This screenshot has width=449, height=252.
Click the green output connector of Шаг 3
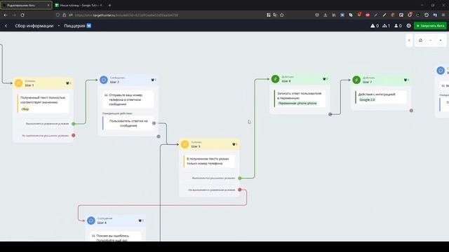[240, 178]
